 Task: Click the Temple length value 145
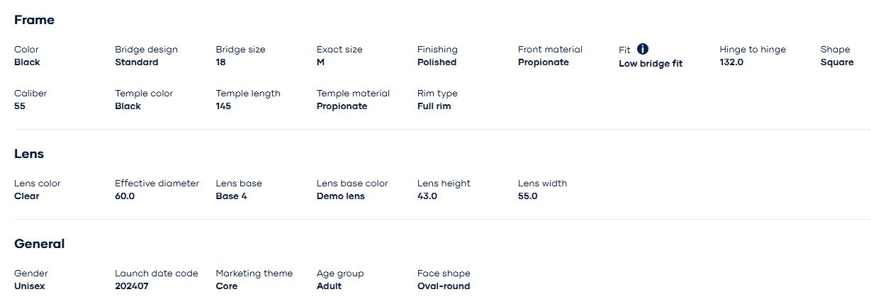223,106
